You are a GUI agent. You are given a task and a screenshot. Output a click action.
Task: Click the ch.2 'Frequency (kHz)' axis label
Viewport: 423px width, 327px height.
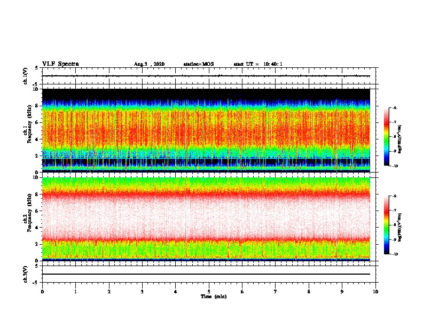(30, 213)
